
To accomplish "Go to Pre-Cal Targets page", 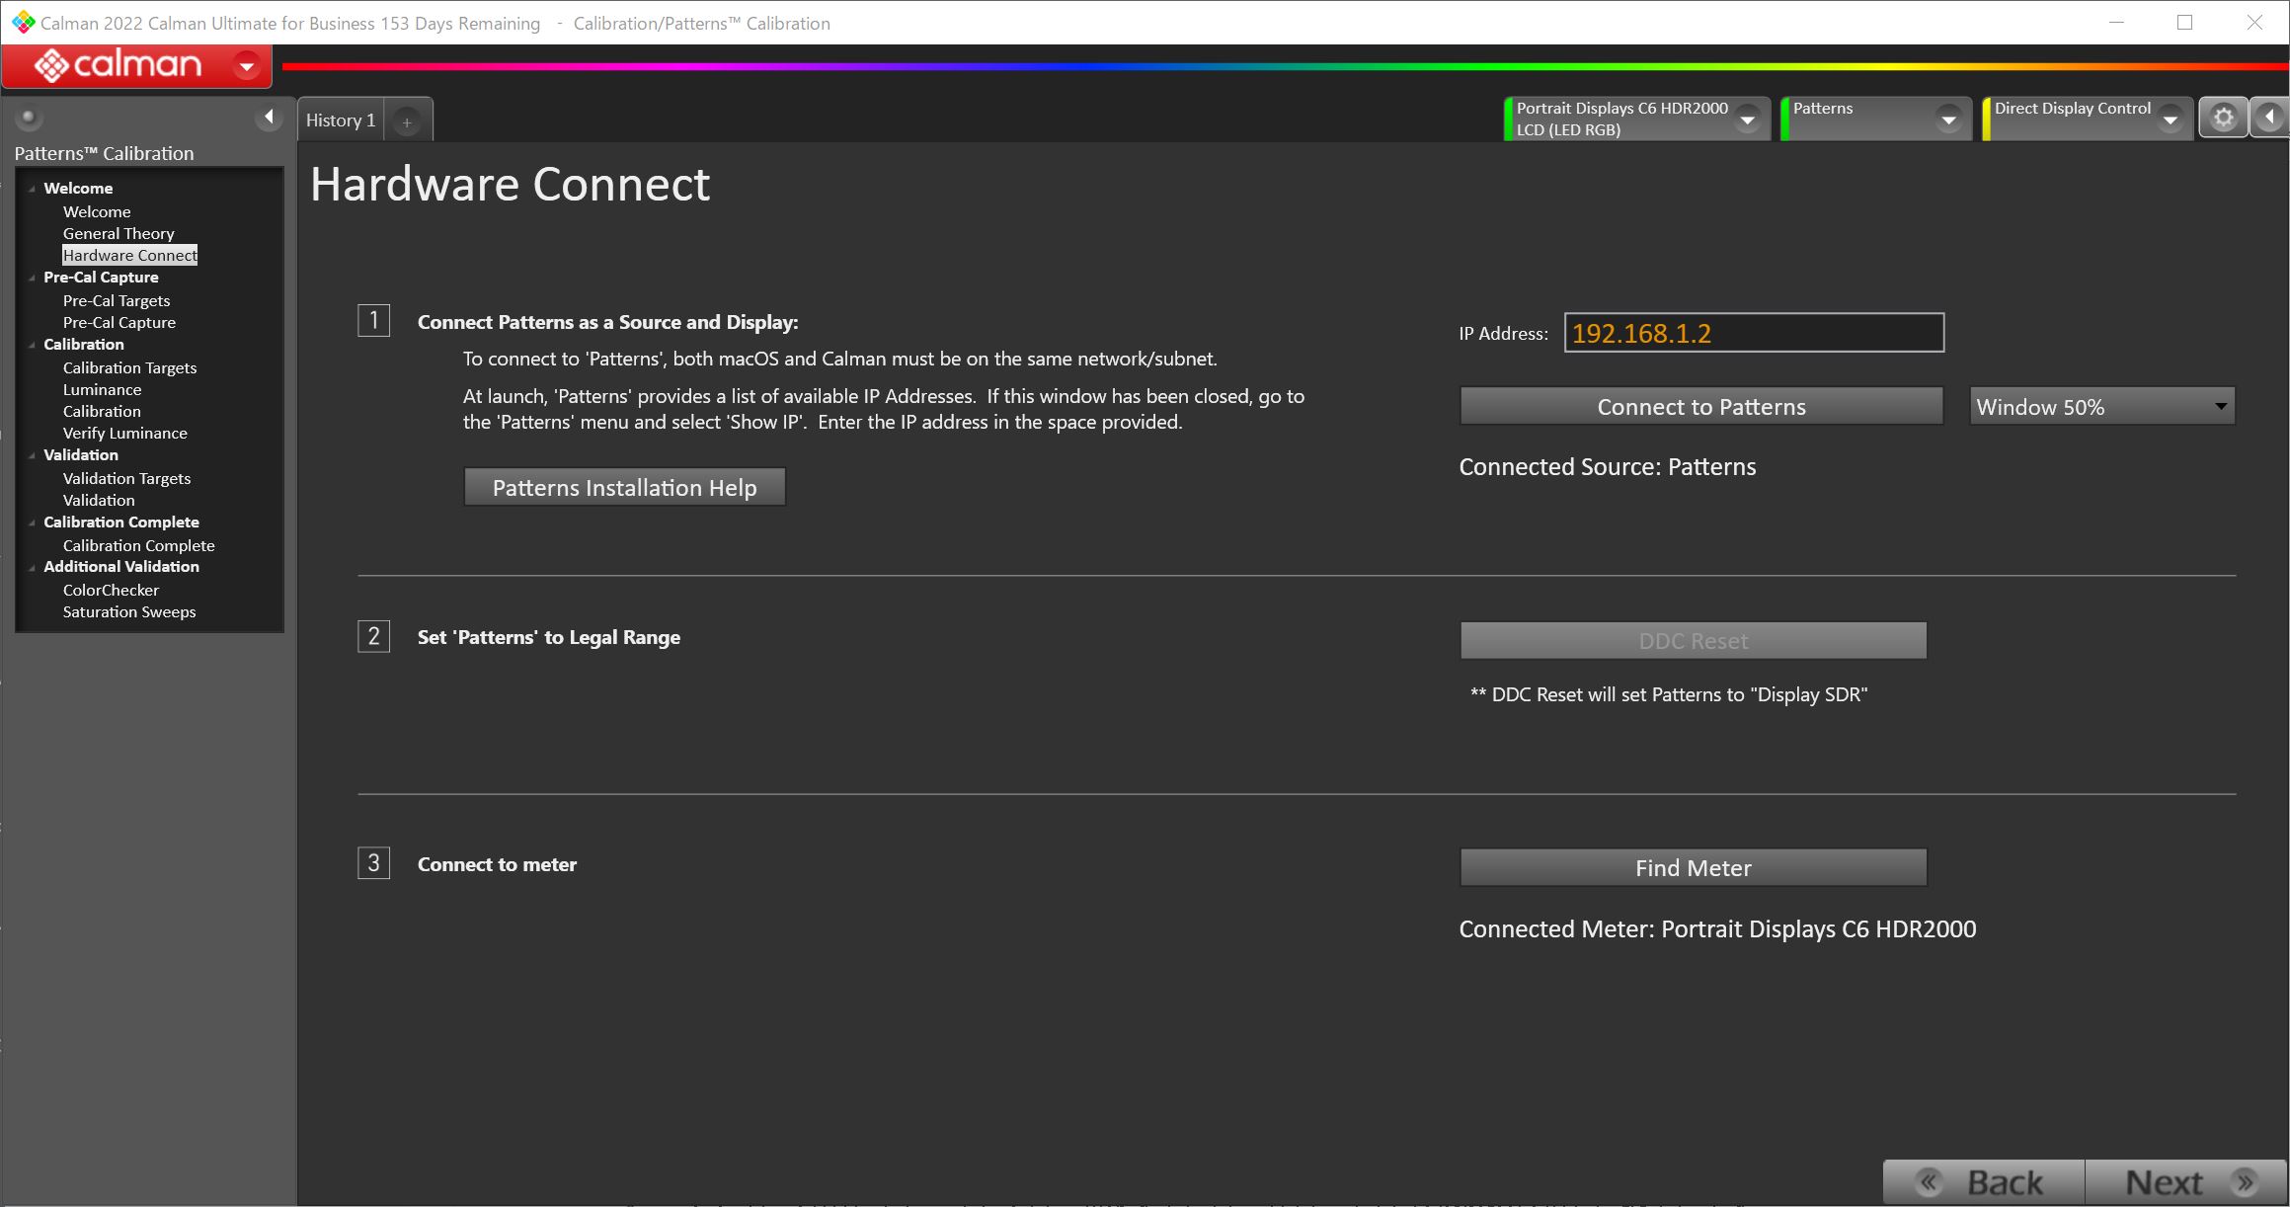I will click(117, 300).
